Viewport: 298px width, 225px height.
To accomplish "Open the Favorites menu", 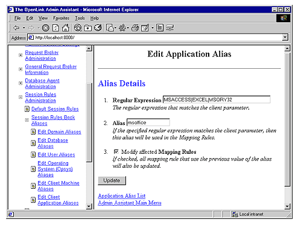I will click(x=61, y=18).
